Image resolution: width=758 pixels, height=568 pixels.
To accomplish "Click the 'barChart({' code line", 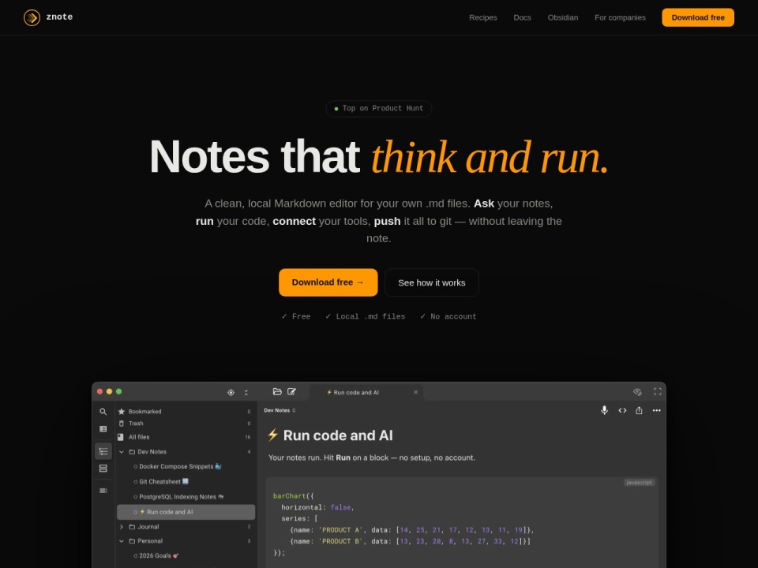I will 294,496.
